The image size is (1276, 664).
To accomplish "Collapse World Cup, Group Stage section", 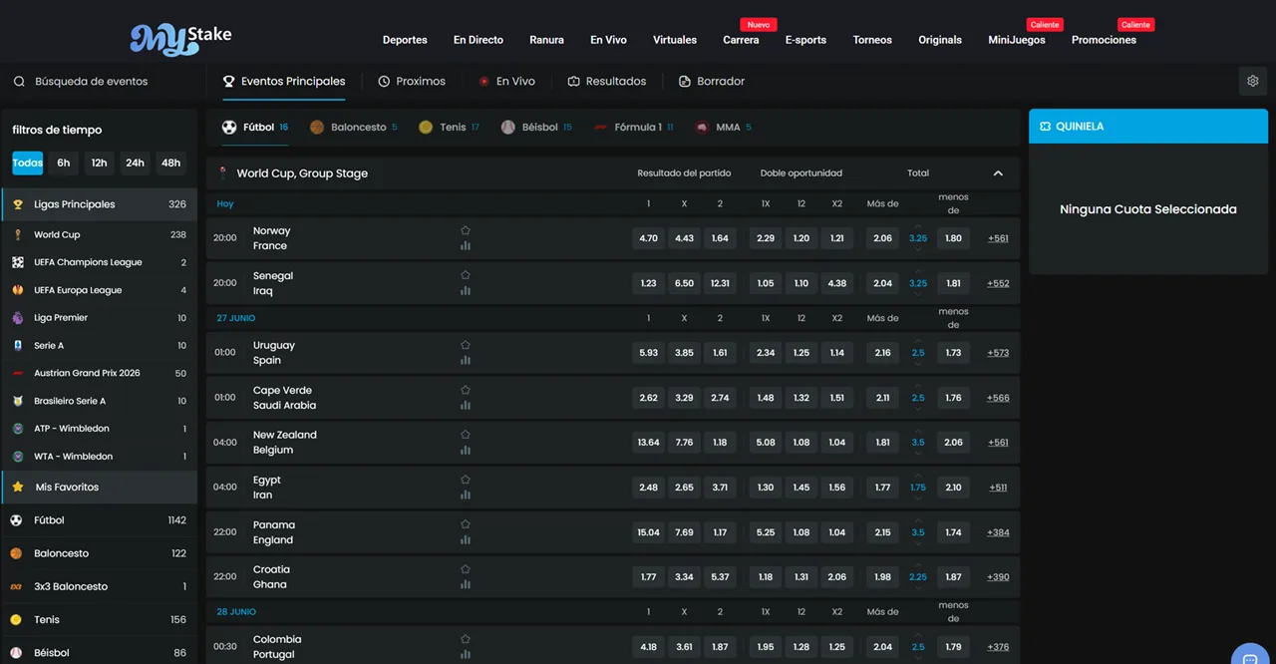I will click(x=998, y=173).
